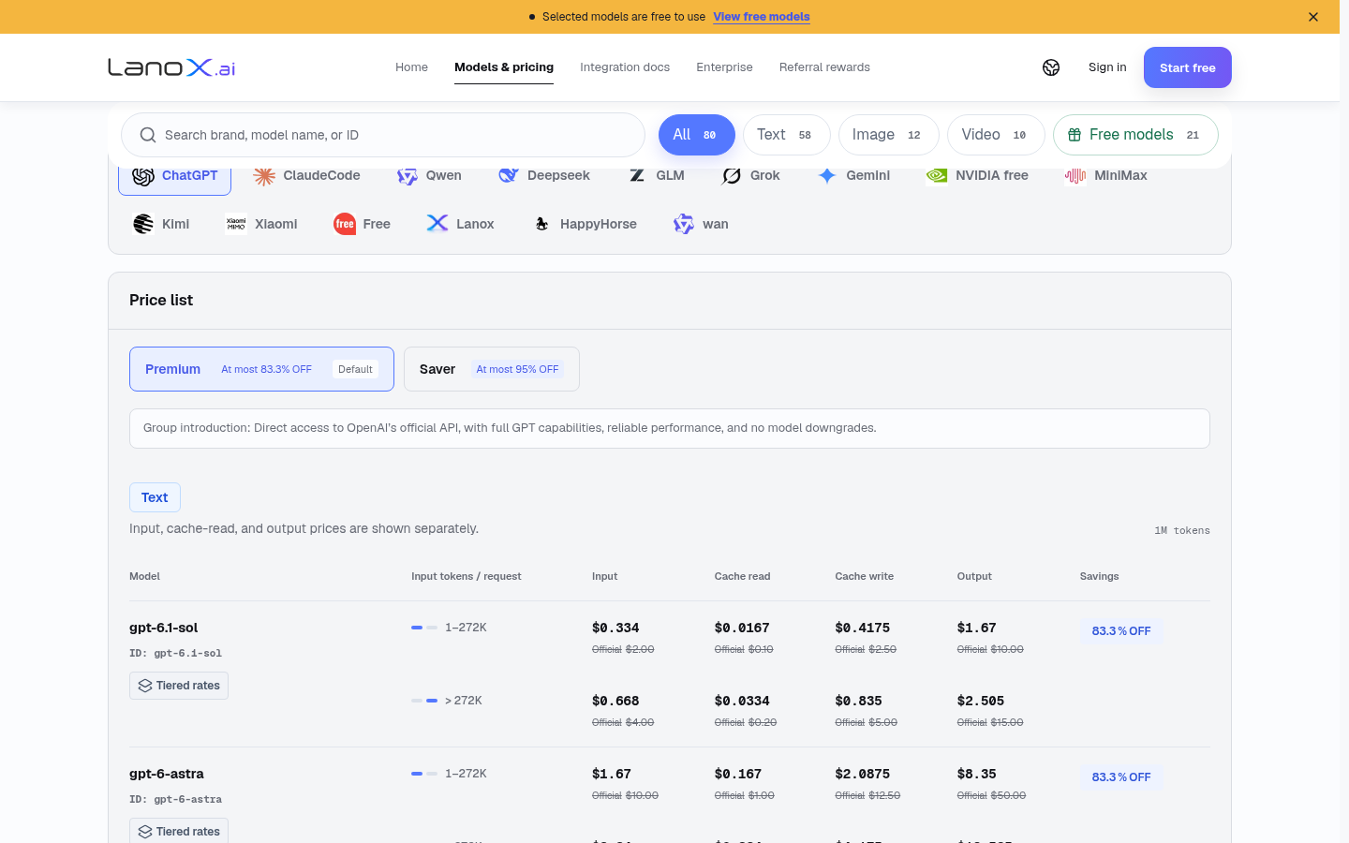Click the $2.505 output price
The width and height of the screenshot is (1349, 843).
click(981, 701)
